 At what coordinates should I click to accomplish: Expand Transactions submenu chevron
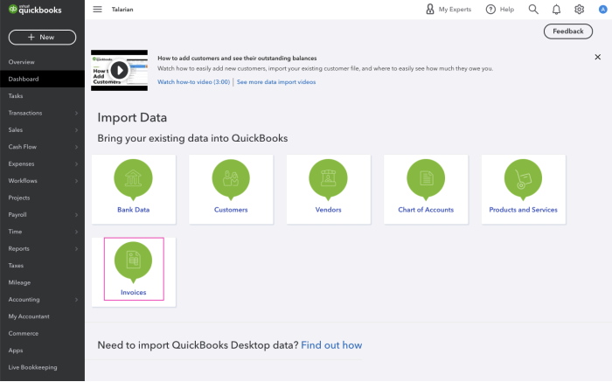[77, 113]
